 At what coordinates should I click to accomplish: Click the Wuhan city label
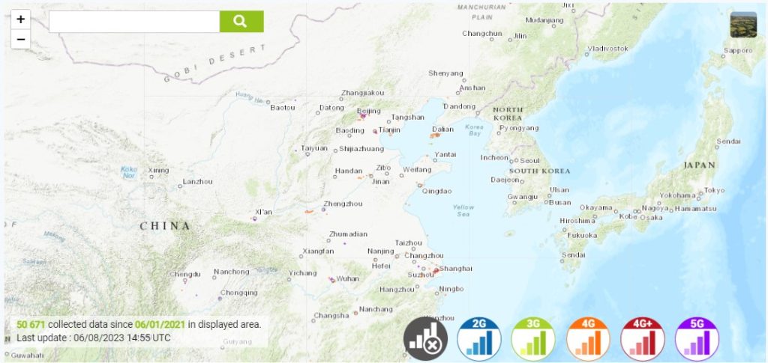pos(348,279)
